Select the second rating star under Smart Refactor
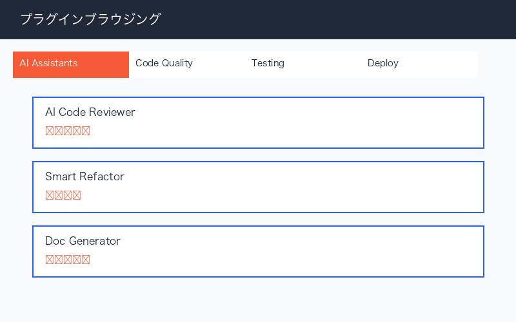This screenshot has width=516, height=322. (59, 195)
